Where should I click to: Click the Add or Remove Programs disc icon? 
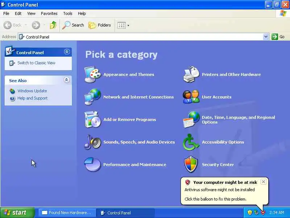pyautogui.click(x=93, y=120)
